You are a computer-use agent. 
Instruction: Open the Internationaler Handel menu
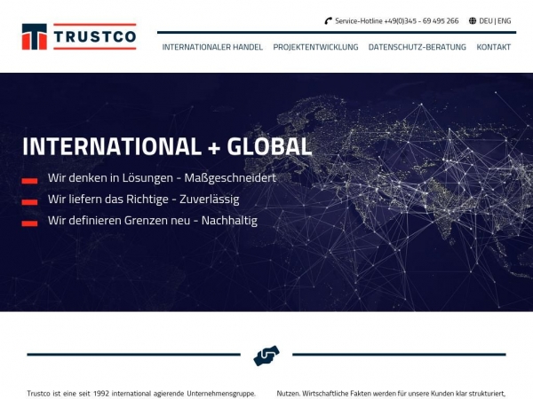pos(212,47)
